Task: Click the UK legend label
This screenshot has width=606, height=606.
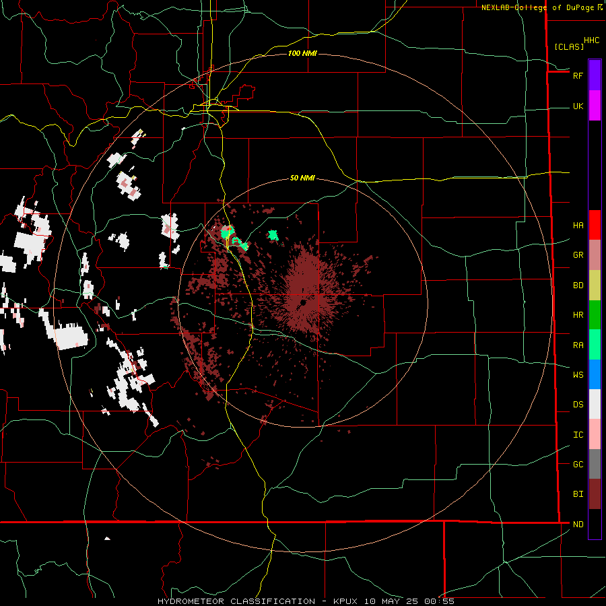Action: click(x=578, y=106)
